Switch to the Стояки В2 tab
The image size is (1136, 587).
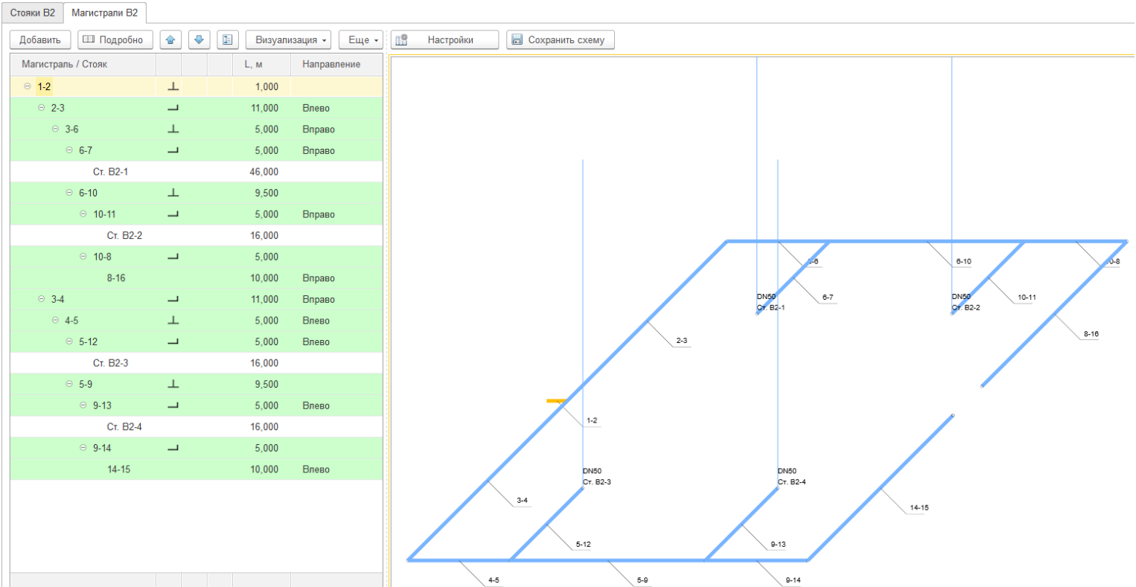click(x=32, y=13)
